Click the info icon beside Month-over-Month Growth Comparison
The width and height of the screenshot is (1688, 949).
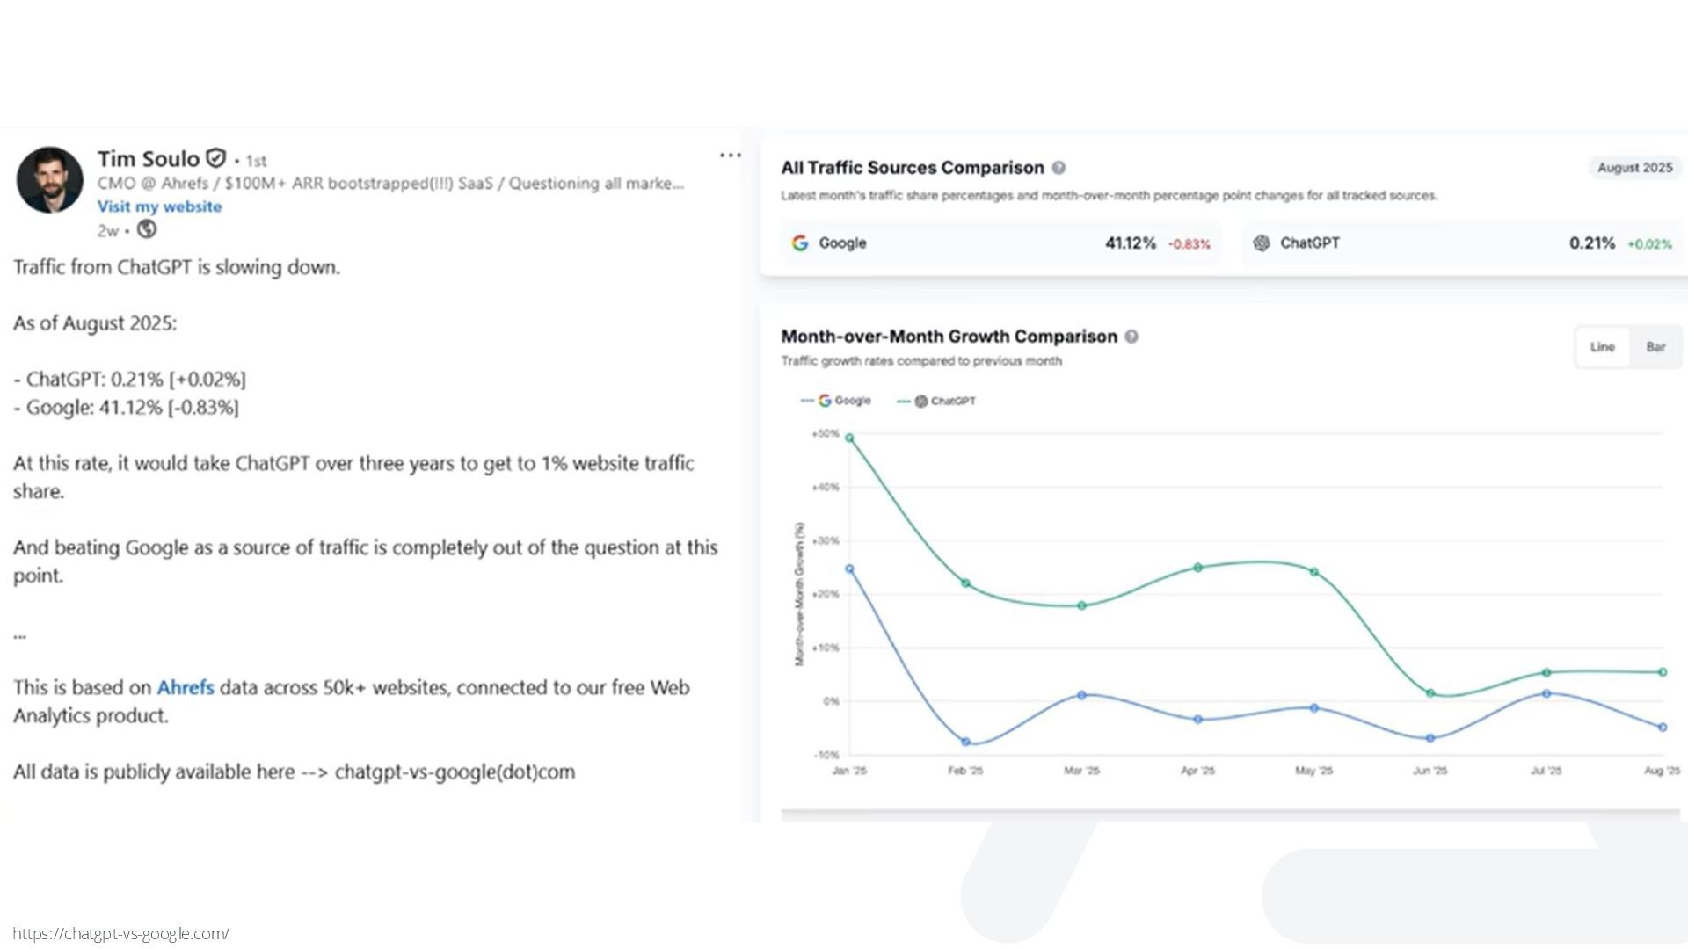(x=1131, y=337)
